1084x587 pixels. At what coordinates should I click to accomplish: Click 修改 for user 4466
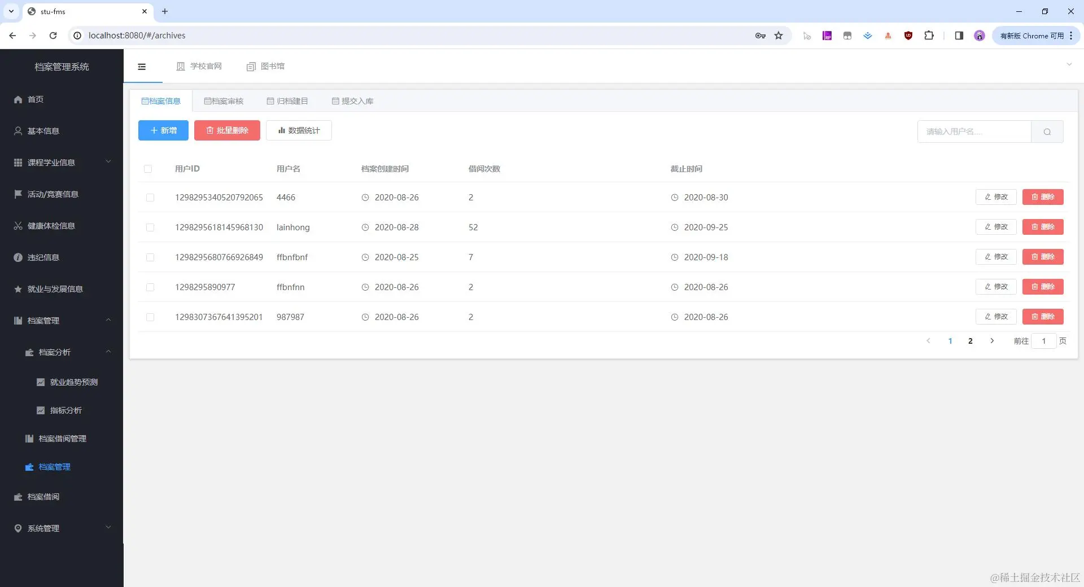(996, 197)
